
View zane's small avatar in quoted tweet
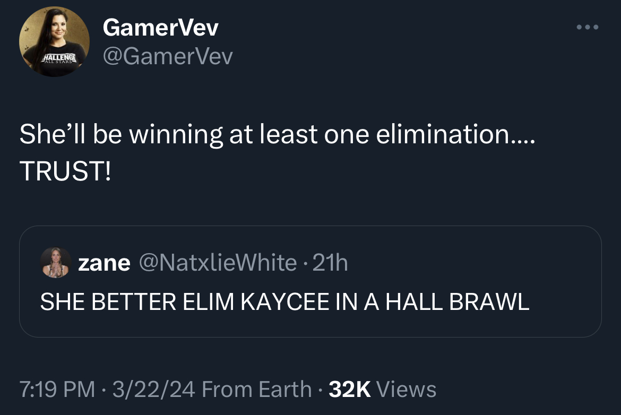(x=56, y=263)
